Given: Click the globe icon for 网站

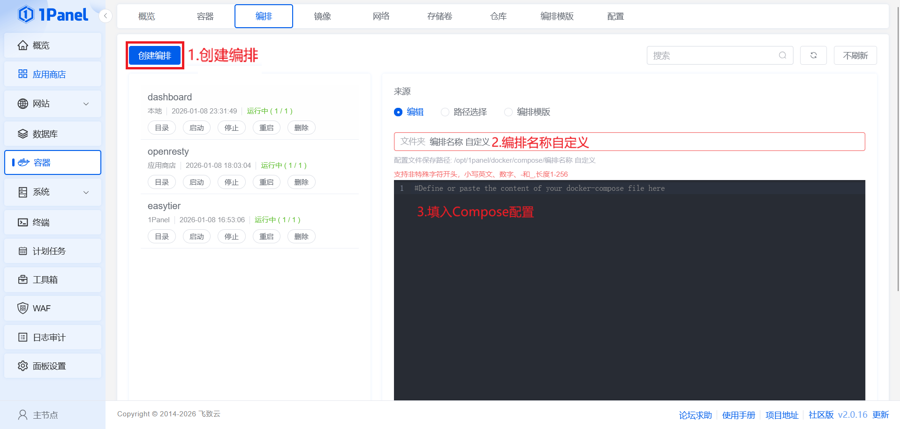Looking at the screenshot, I should (23, 104).
